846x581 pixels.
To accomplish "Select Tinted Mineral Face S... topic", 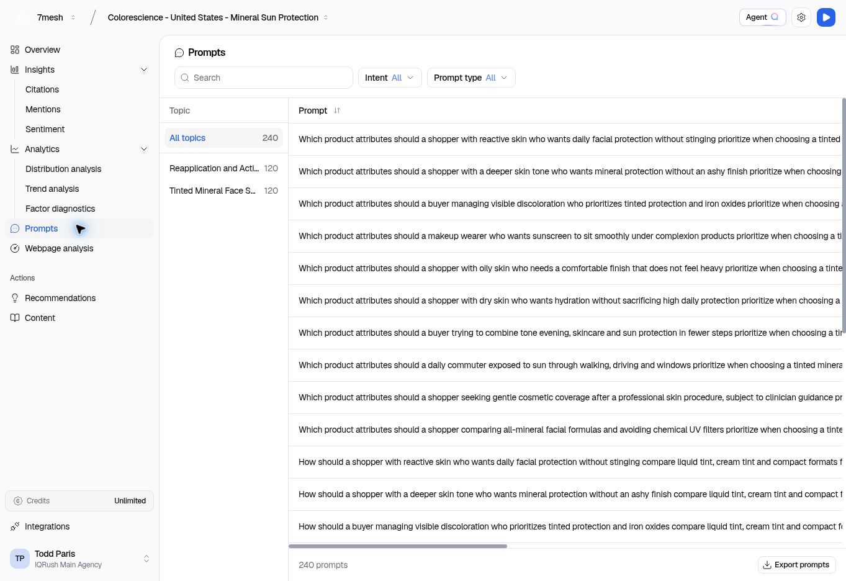I will tap(223, 191).
